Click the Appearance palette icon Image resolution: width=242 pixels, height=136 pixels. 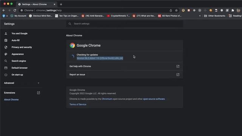tap(6, 54)
